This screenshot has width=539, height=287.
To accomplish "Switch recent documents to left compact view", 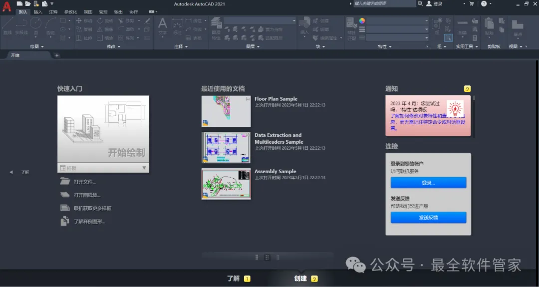I will 257,257.
